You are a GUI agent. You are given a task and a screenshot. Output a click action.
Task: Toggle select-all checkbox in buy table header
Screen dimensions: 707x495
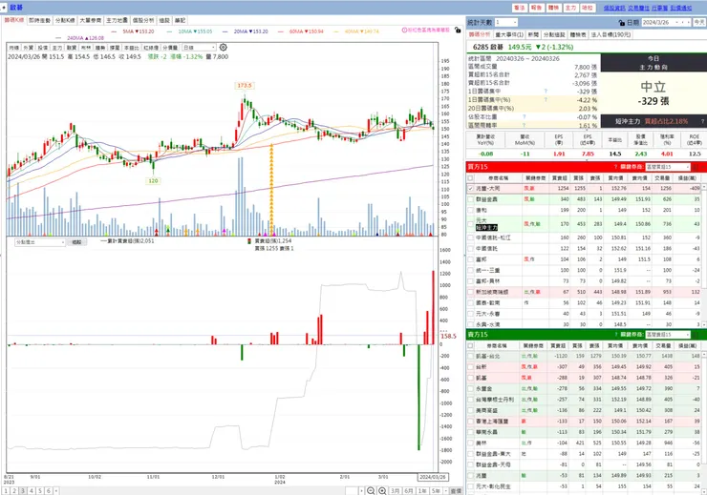471,178
